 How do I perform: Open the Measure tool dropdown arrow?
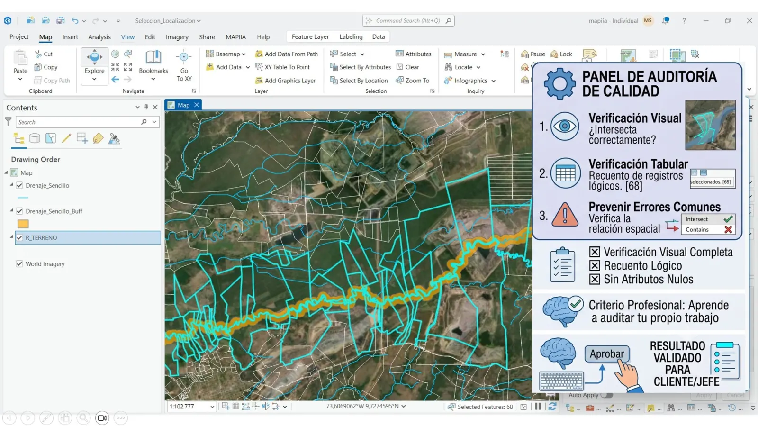click(x=483, y=54)
